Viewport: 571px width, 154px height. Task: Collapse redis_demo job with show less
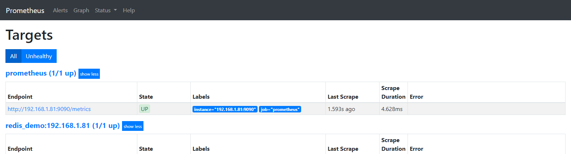point(133,126)
